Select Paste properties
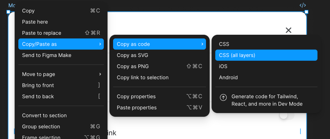Image resolution: width=330 pixels, height=139 pixels. tap(137, 108)
